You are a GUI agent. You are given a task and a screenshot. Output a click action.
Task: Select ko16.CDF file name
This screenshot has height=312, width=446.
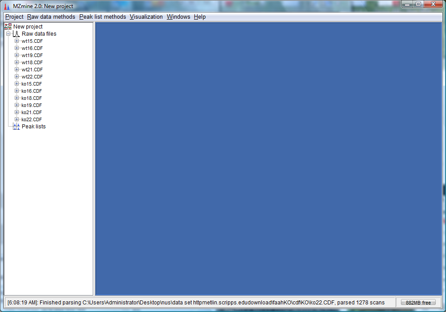[32, 91]
